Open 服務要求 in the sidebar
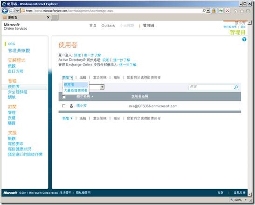 click(15, 144)
